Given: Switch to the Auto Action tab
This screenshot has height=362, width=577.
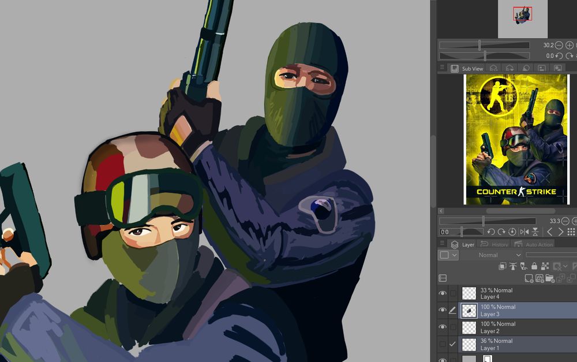Looking at the screenshot, I should [534, 245].
